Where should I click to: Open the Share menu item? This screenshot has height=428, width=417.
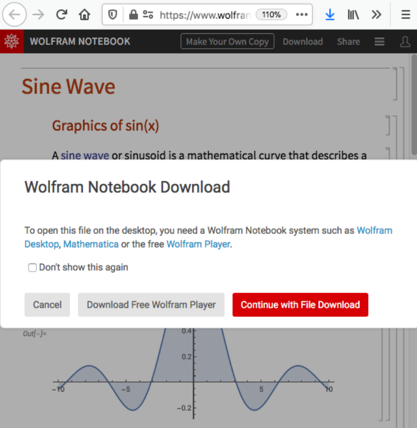point(348,42)
